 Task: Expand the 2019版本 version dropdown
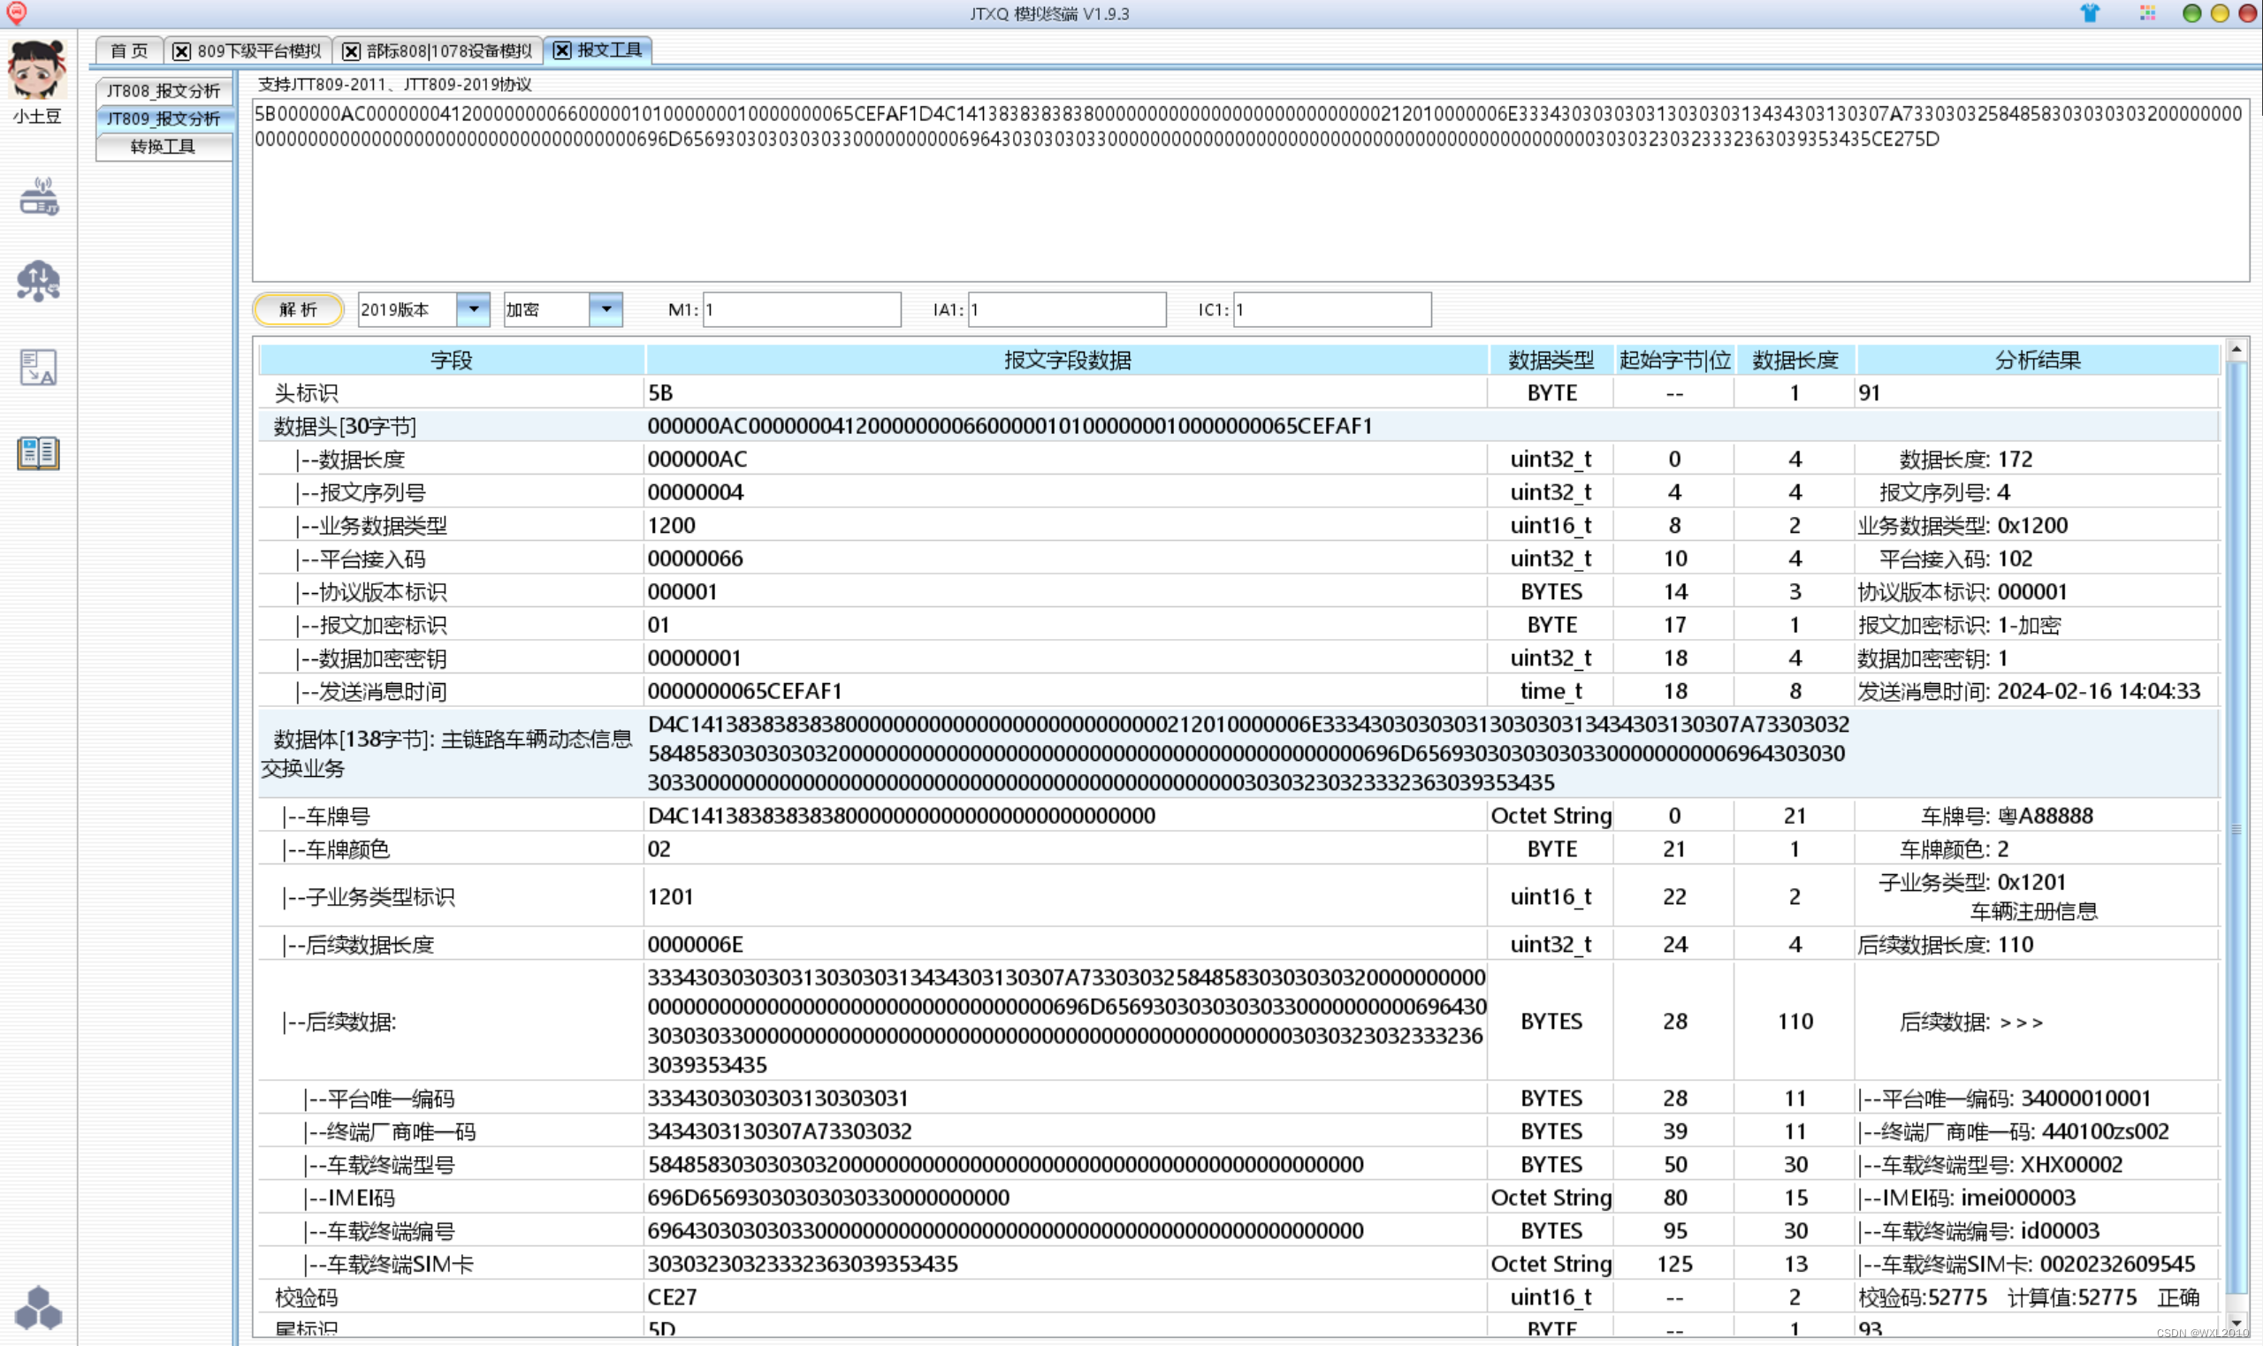click(x=473, y=309)
